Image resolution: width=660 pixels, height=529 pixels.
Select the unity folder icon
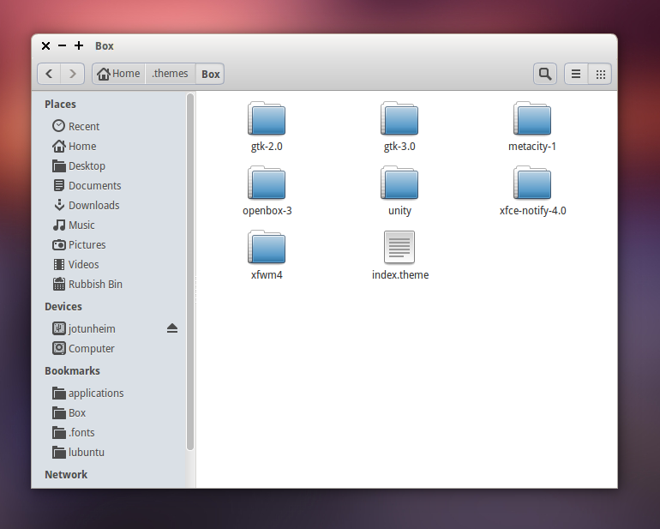point(399,183)
